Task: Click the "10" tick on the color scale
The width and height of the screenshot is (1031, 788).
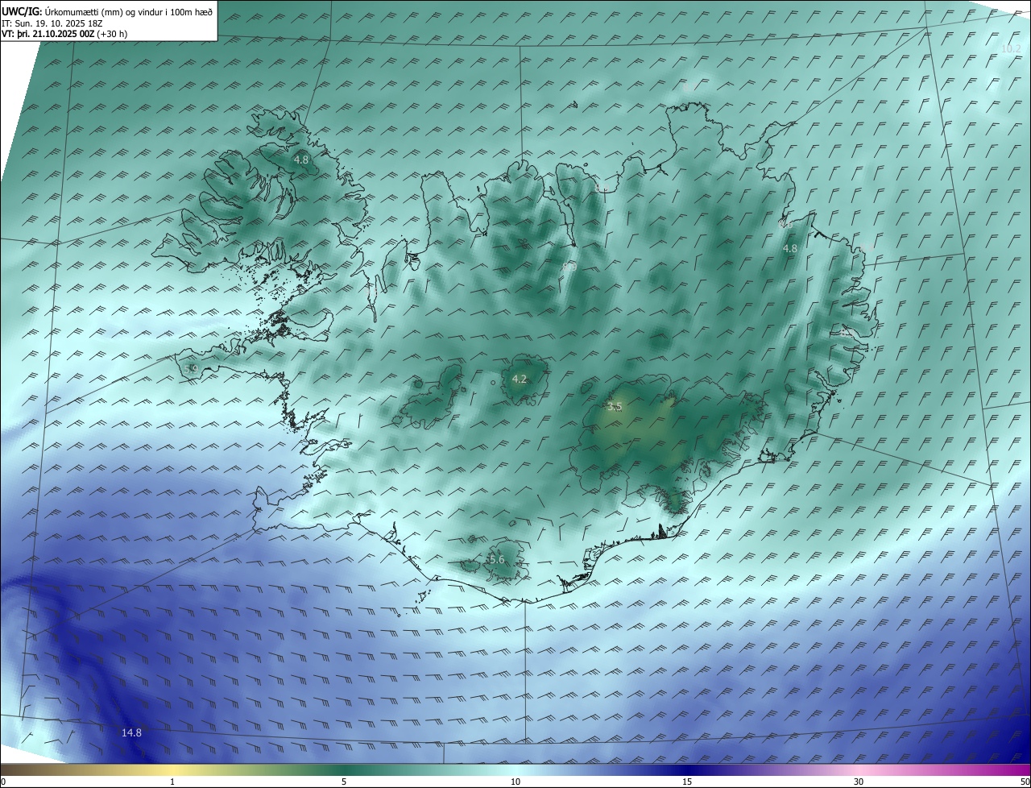Action: [x=515, y=782]
